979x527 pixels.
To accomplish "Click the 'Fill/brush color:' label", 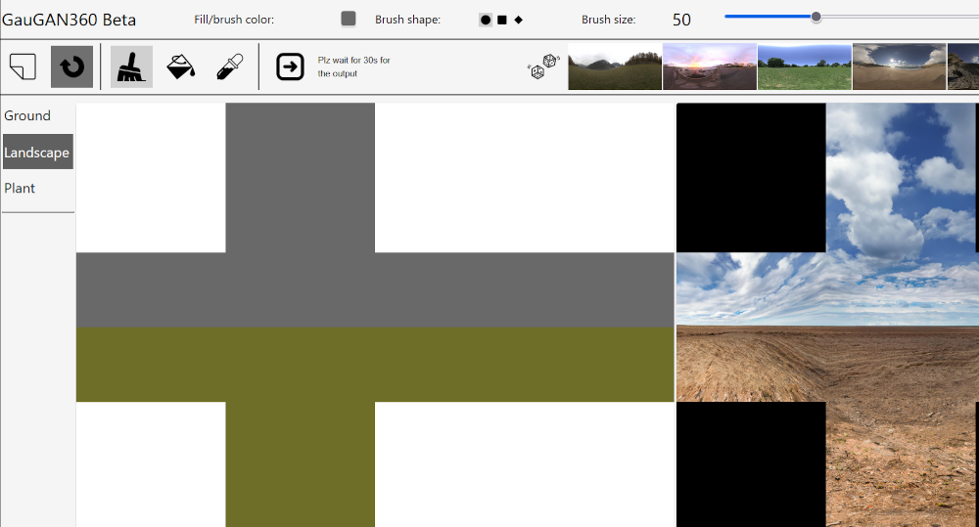I will [x=234, y=20].
